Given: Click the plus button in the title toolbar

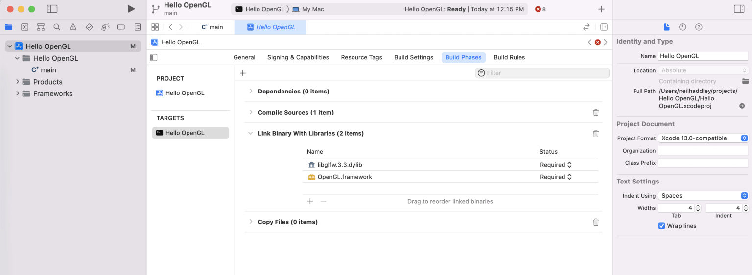Looking at the screenshot, I should (602, 9).
